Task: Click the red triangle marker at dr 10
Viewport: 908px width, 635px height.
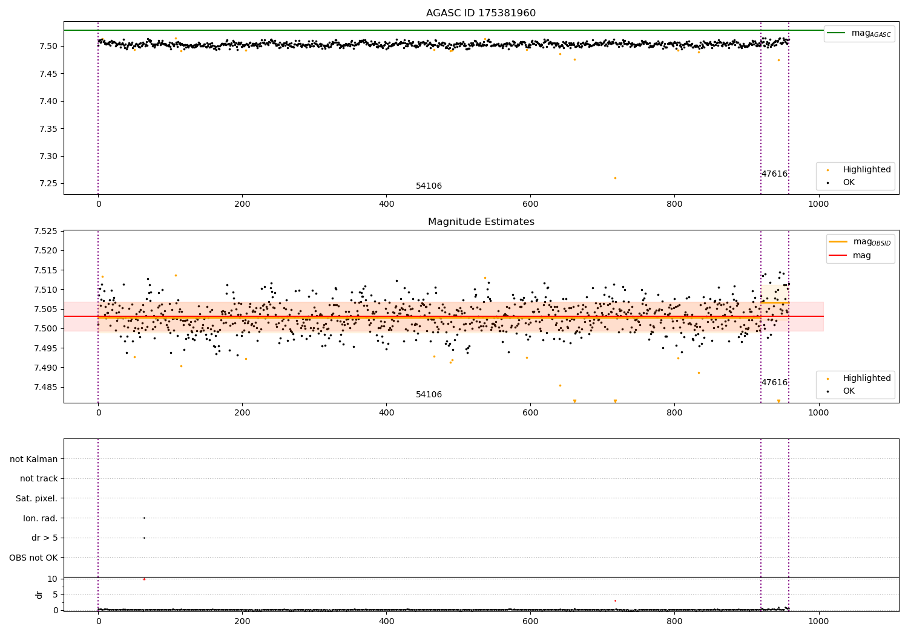Action: [x=144, y=579]
